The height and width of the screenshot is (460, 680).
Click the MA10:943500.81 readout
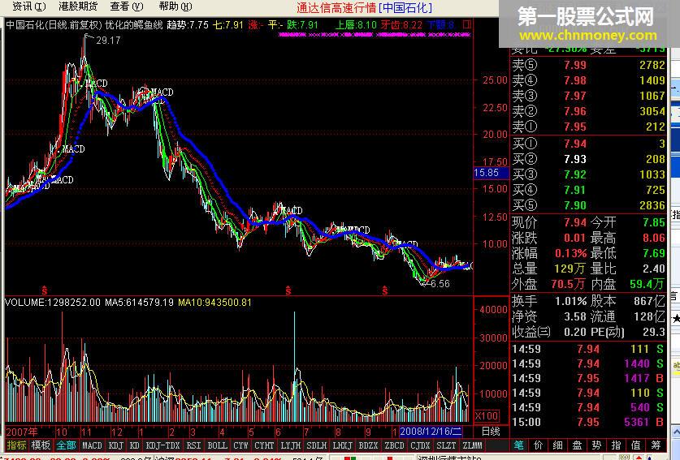click(214, 303)
